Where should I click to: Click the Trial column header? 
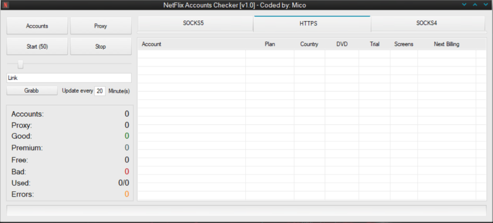click(375, 44)
